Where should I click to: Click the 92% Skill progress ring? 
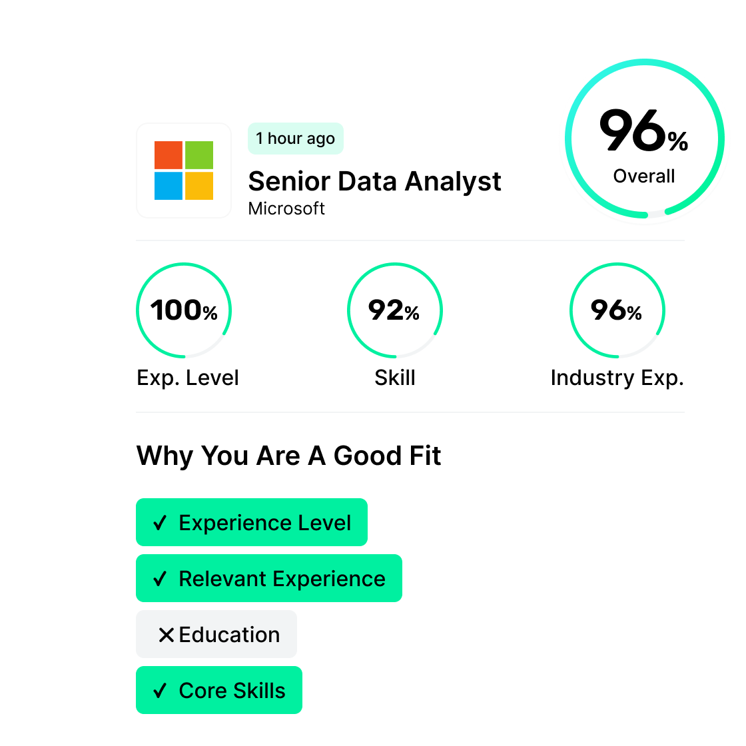(394, 310)
